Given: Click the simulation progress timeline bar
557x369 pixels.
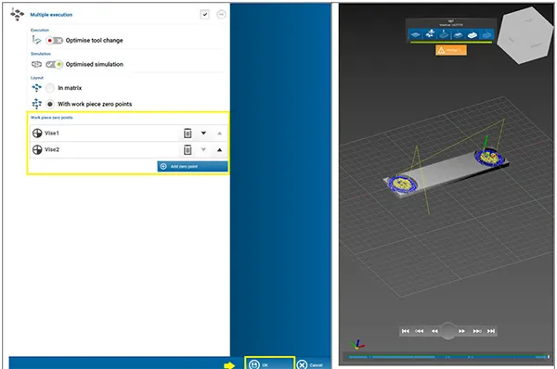Looking at the screenshot, I should point(448,357).
